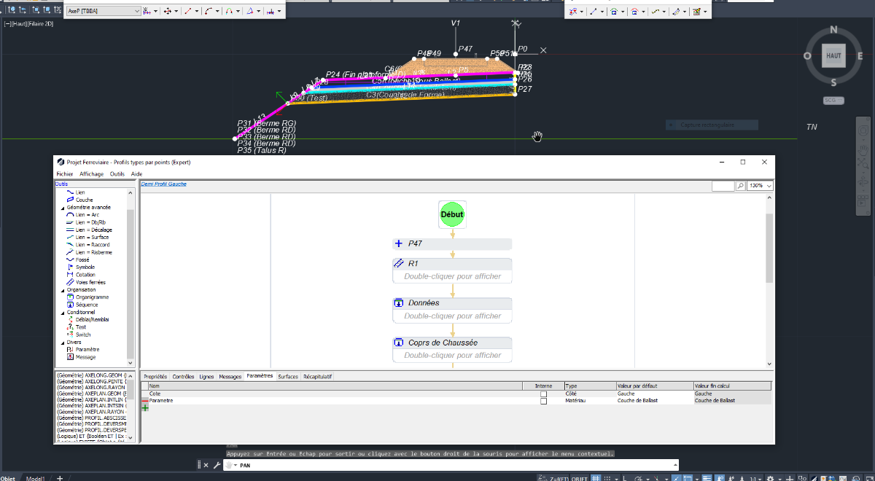Open the Affichage menu
This screenshot has height=481, width=875.
[x=91, y=174]
